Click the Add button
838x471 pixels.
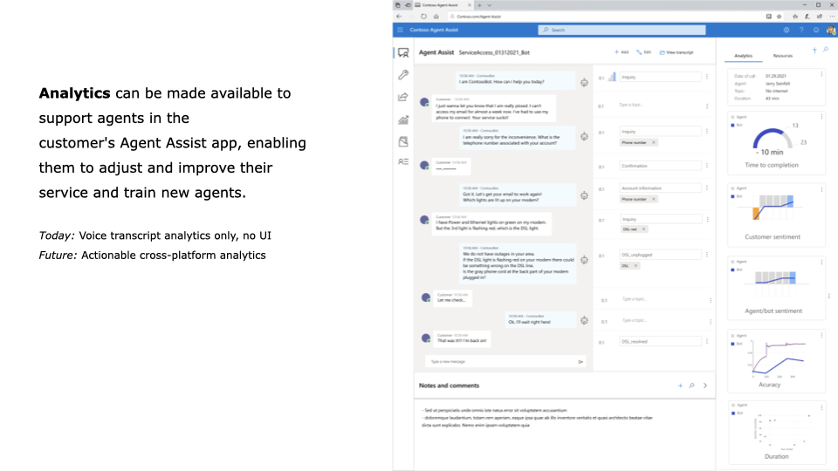pos(622,52)
